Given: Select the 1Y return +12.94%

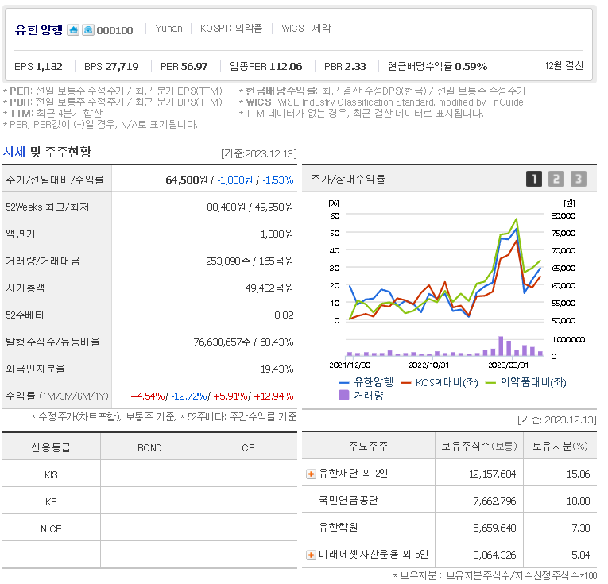Looking at the screenshot, I should (x=273, y=396).
